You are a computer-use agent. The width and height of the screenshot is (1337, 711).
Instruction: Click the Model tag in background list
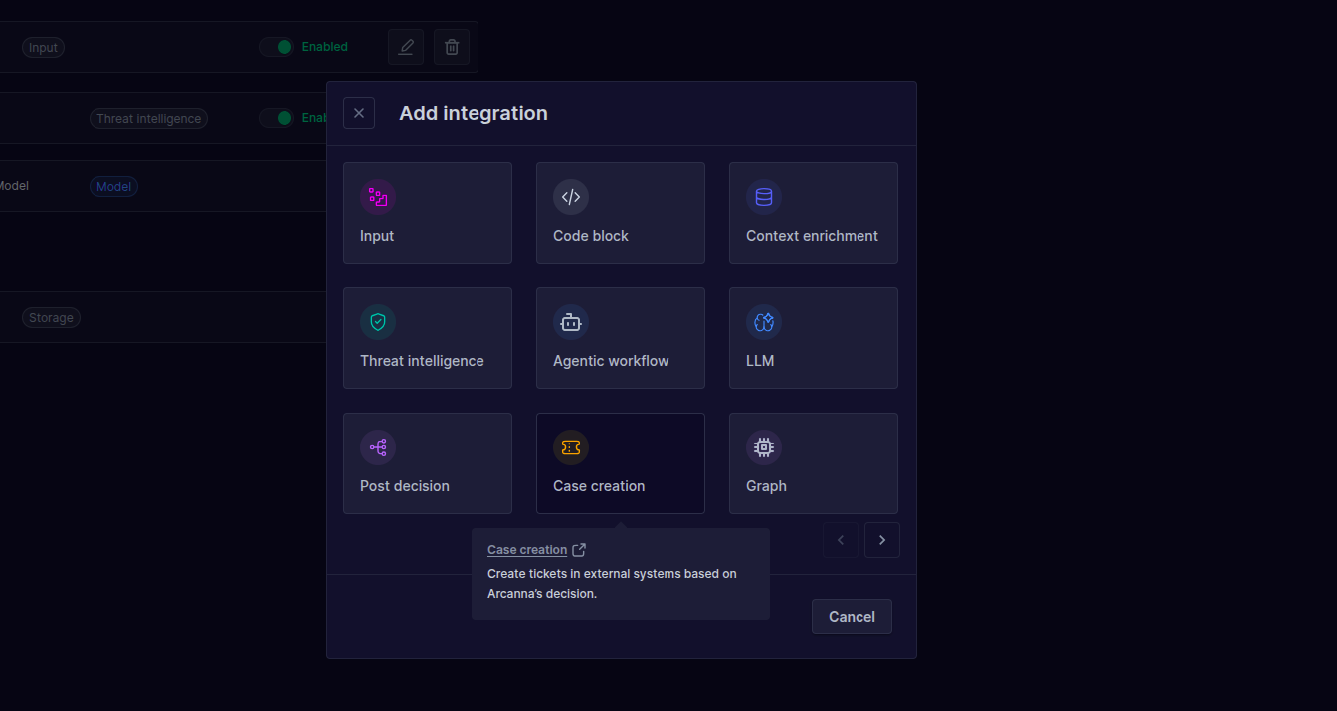coord(113,187)
